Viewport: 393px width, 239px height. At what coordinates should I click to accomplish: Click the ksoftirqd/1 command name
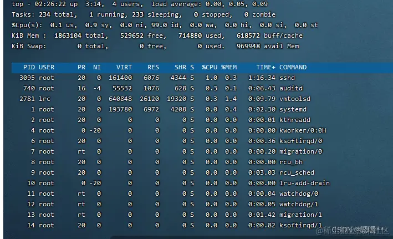301,225
